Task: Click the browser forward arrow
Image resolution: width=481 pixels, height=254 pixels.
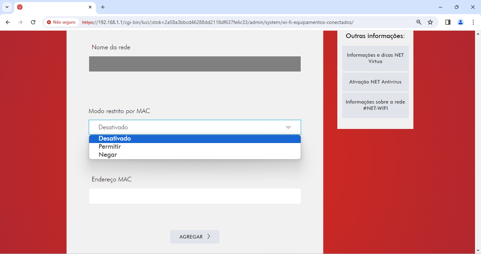Action: pyautogui.click(x=20, y=22)
